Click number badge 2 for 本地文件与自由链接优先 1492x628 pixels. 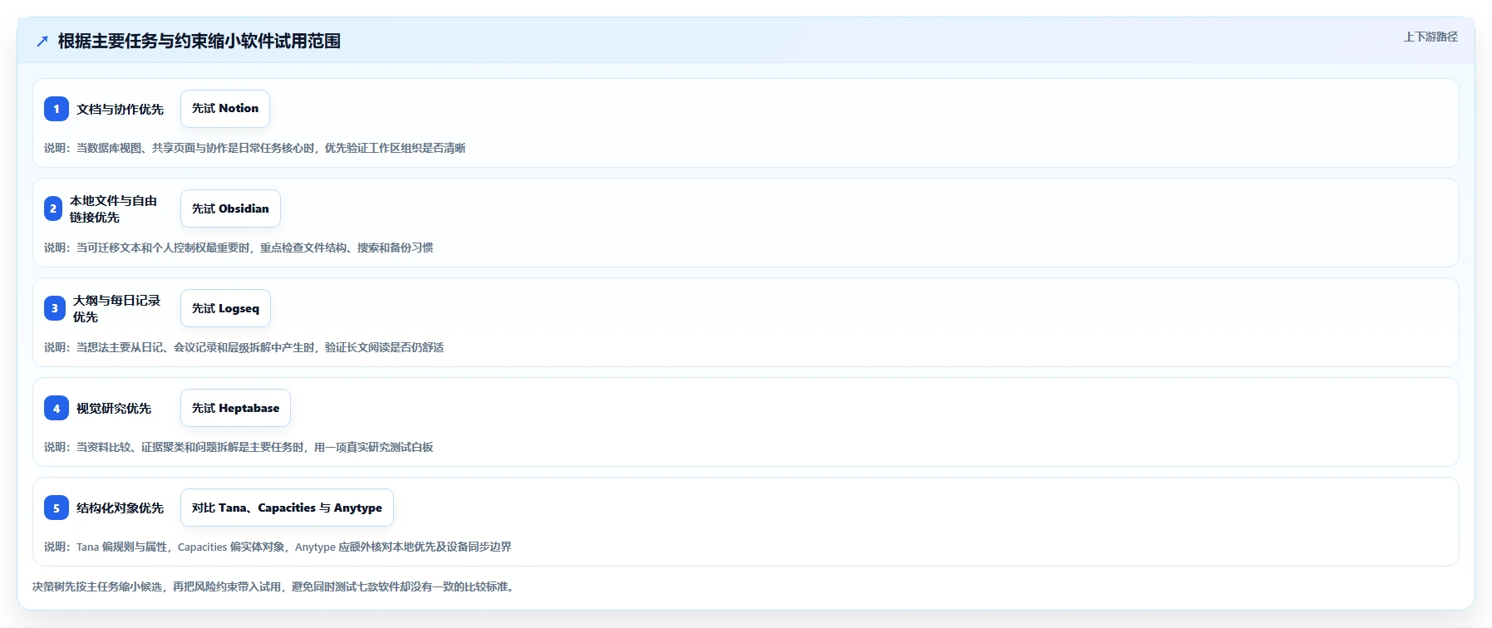tap(53, 209)
